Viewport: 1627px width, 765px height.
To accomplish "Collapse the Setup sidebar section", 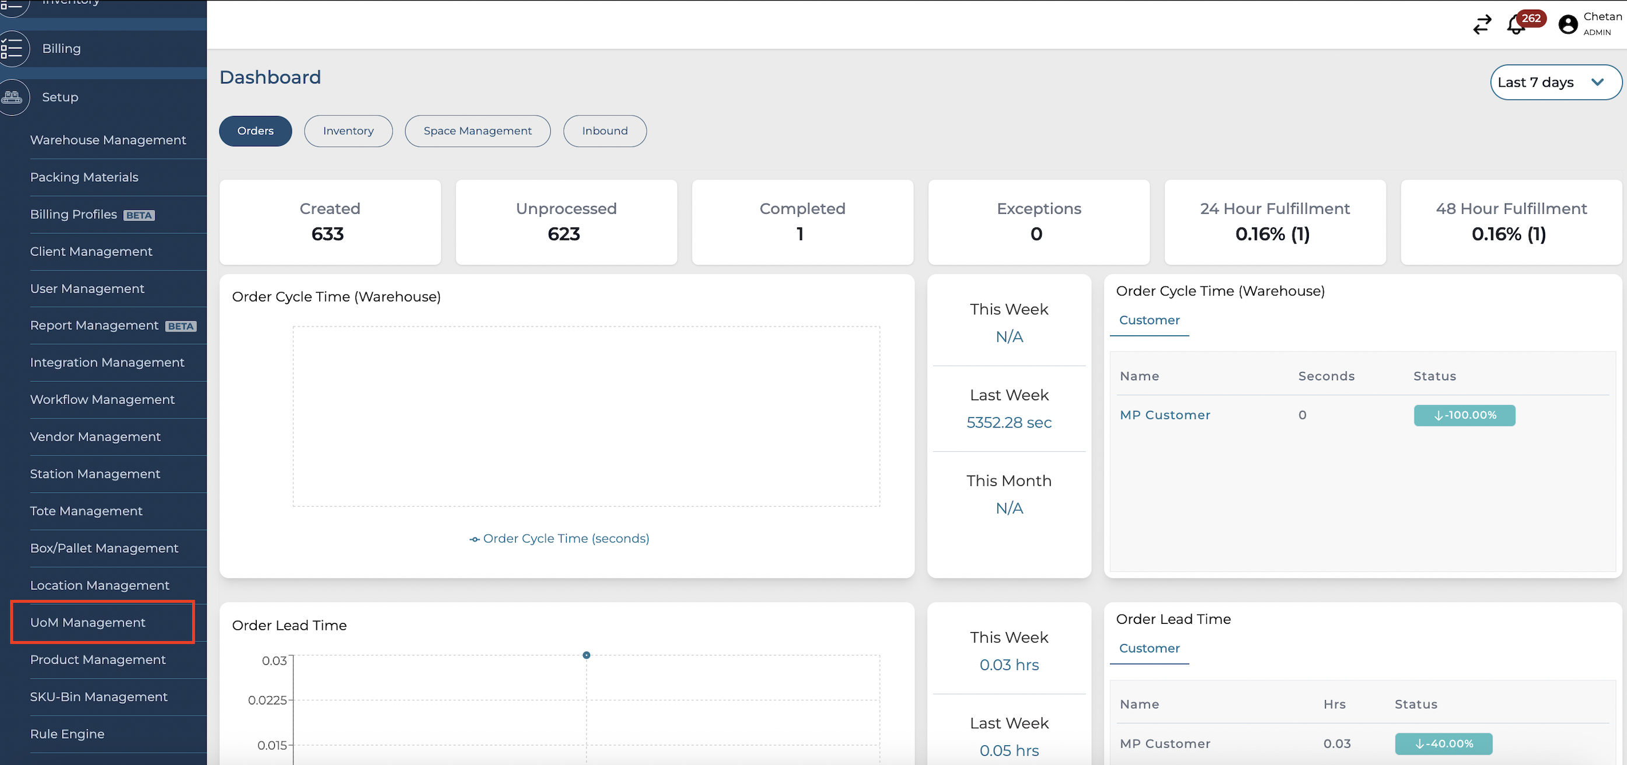I will point(60,97).
